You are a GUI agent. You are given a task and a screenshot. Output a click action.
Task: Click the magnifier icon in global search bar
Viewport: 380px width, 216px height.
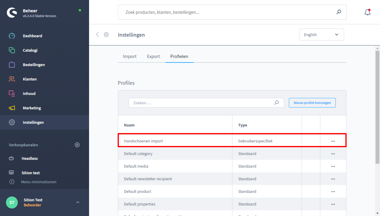pos(339,12)
